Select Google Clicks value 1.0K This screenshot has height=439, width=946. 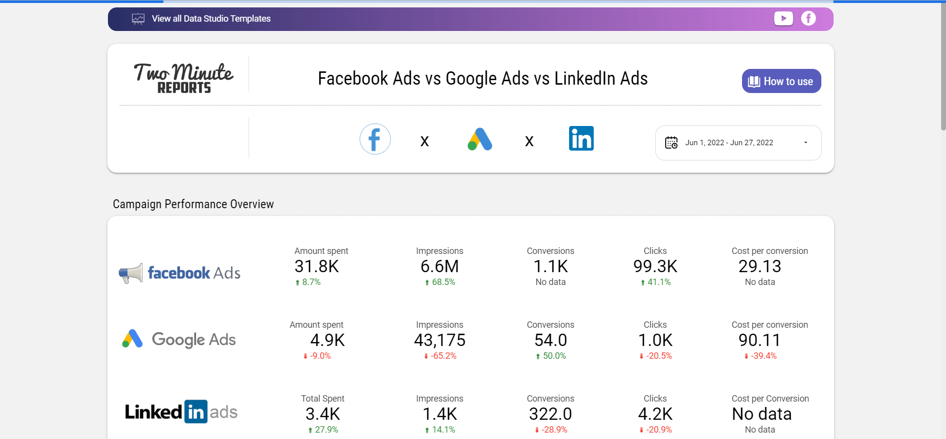tap(655, 340)
